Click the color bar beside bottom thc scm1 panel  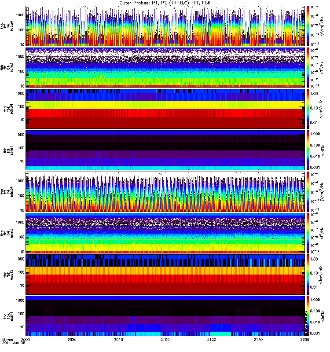[x=309, y=316]
